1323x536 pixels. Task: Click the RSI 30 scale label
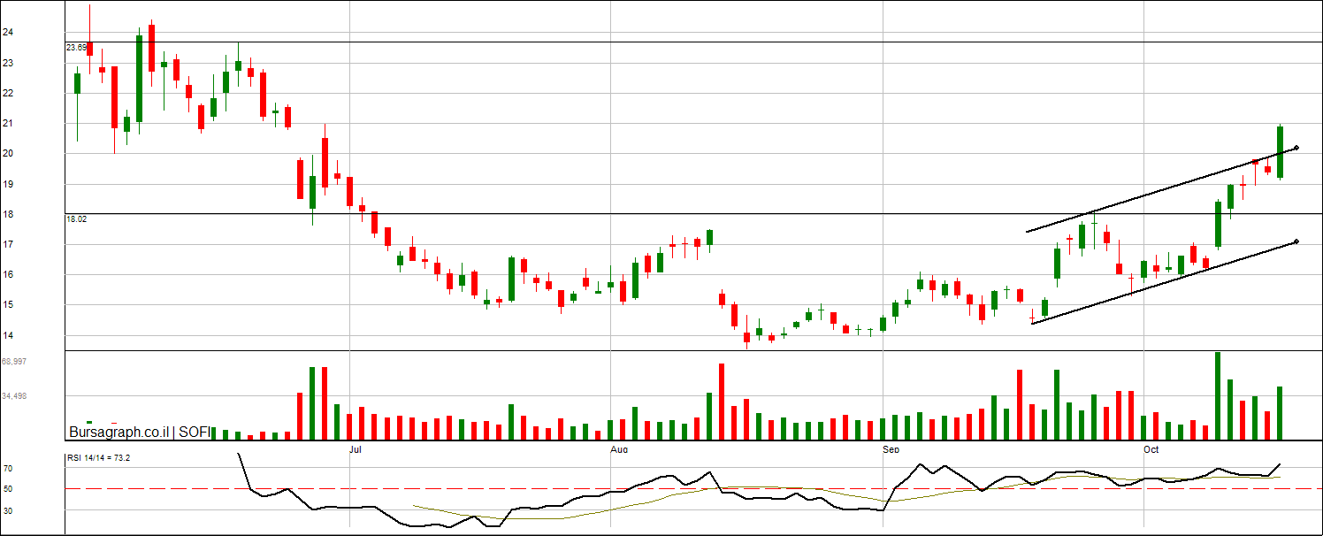(7, 509)
